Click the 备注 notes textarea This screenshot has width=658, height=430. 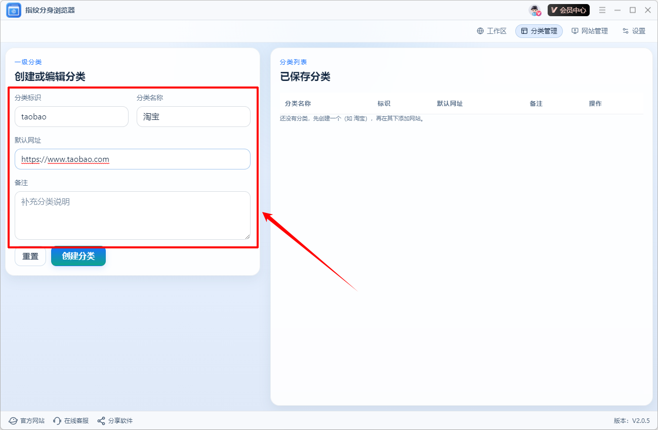133,216
